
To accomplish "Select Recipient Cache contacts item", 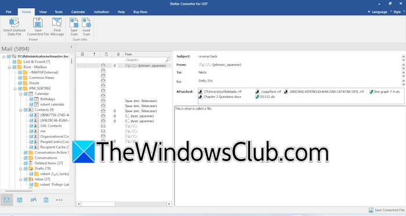I will (x=55, y=147).
